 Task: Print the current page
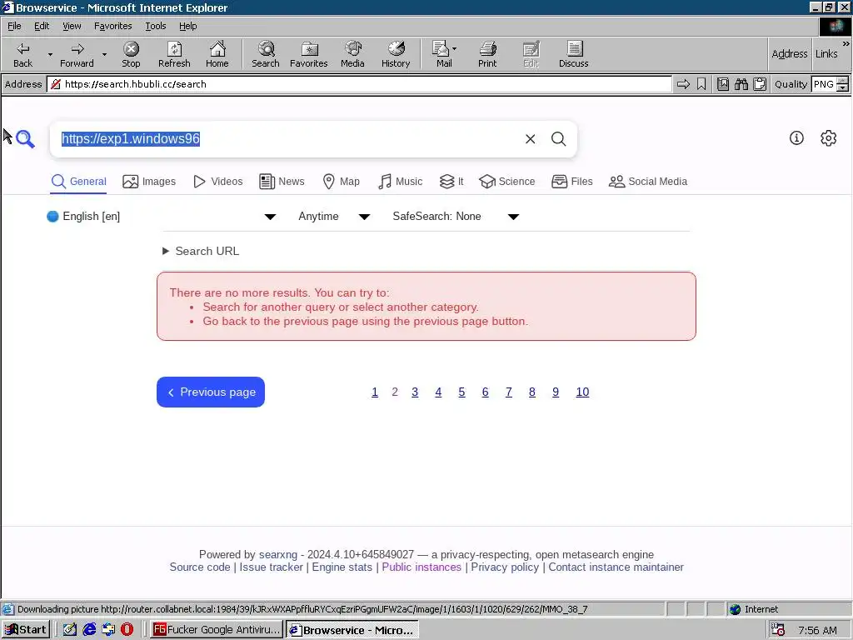click(487, 54)
